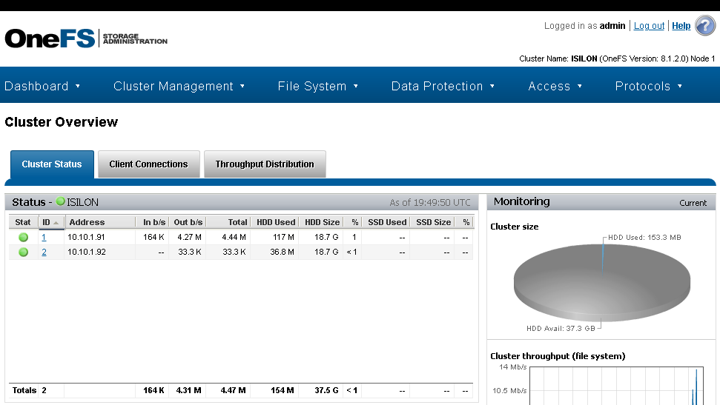The width and height of the screenshot is (720, 405).
Task: Open the Protocols menu
Action: [x=642, y=86]
